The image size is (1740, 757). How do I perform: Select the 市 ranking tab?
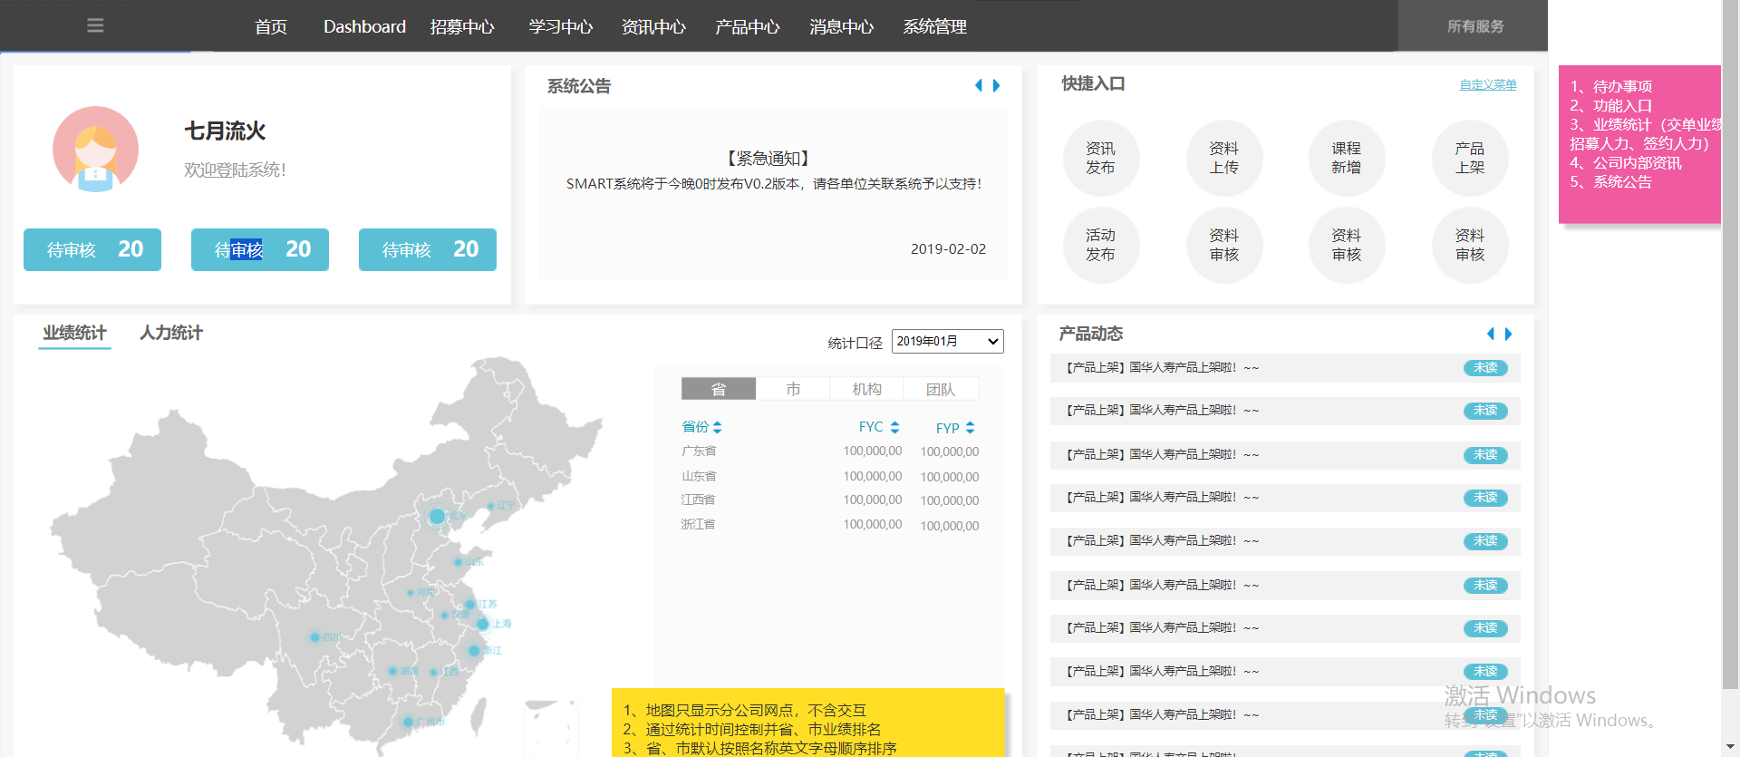pos(793,389)
